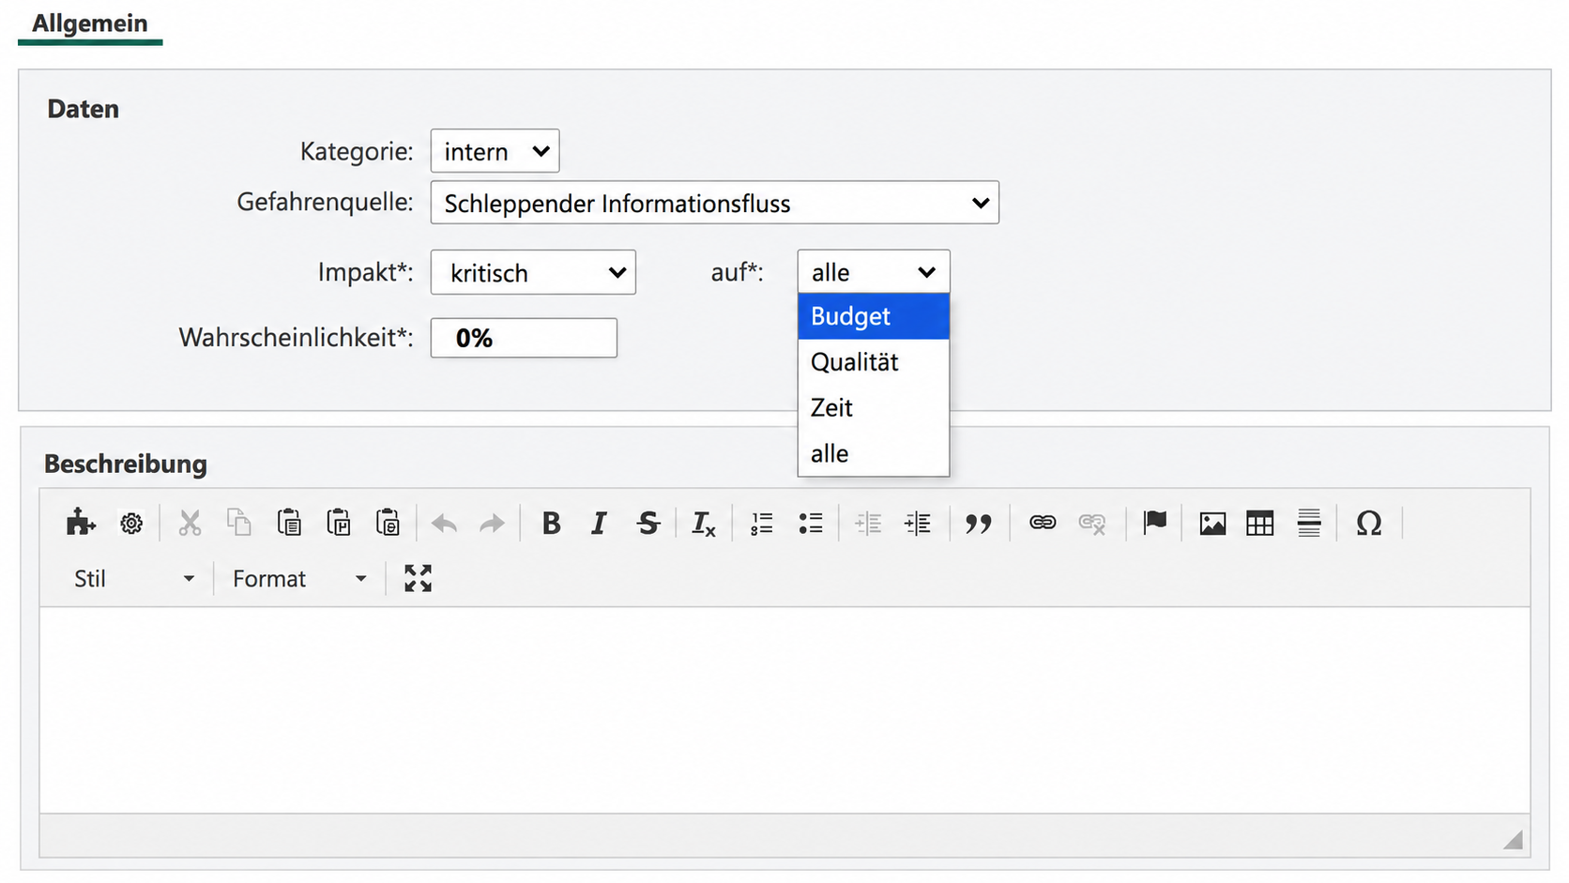
Task: Switch to the Allgemein tab
Action: (x=90, y=23)
